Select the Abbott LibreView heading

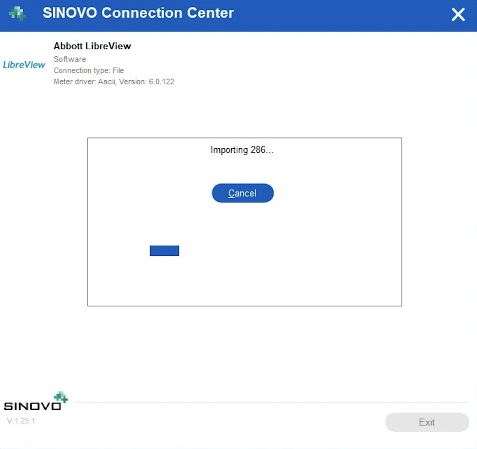click(92, 46)
